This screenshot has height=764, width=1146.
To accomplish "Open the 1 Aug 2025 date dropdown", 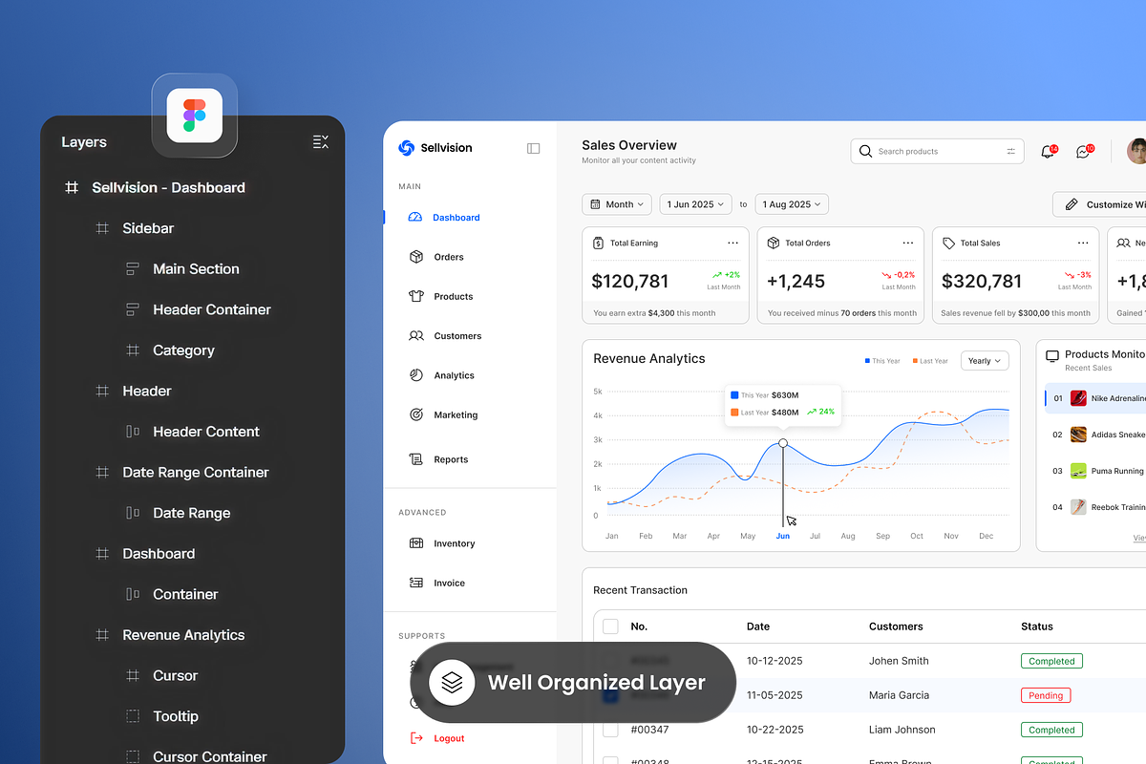I will click(792, 204).
